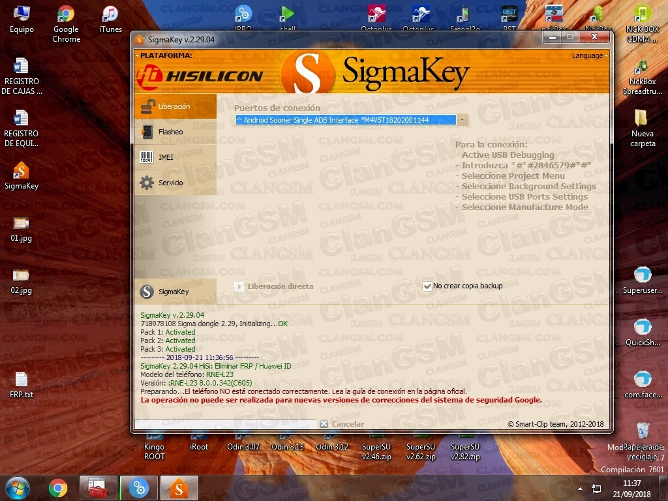This screenshot has height=501, width=668.
Task: Switch to the Flasheo tab
Action: click(x=175, y=132)
